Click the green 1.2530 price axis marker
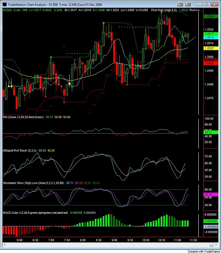Viewport: 221px width, 253px height. pyautogui.click(x=211, y=17)
